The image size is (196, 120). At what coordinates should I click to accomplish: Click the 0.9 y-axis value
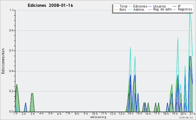11,30
